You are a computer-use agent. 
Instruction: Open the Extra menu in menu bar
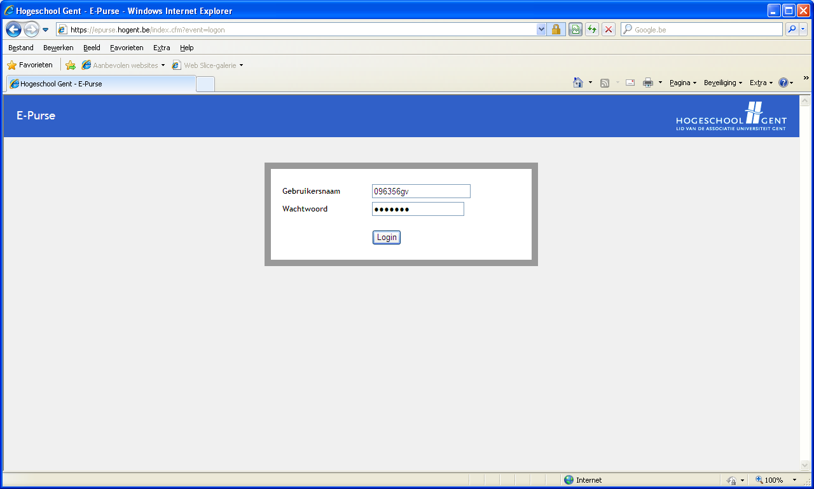162,48
